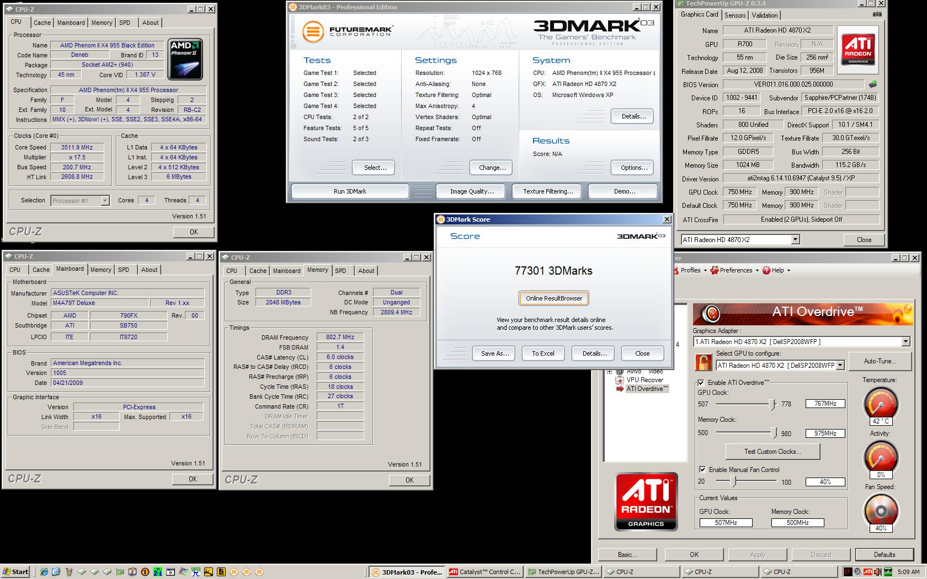Toggle Enable Manual Fan Control checkbox
The width and height of the screenshot is (927, 579).
point(702,470)
